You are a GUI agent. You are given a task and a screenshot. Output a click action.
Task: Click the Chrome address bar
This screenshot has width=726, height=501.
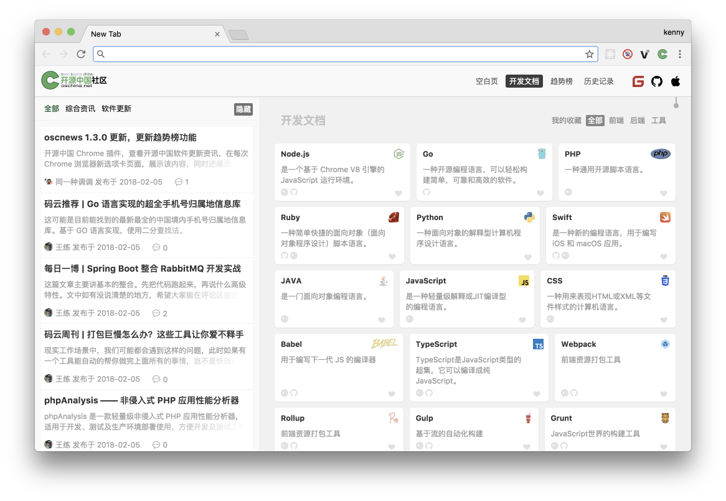345,54
